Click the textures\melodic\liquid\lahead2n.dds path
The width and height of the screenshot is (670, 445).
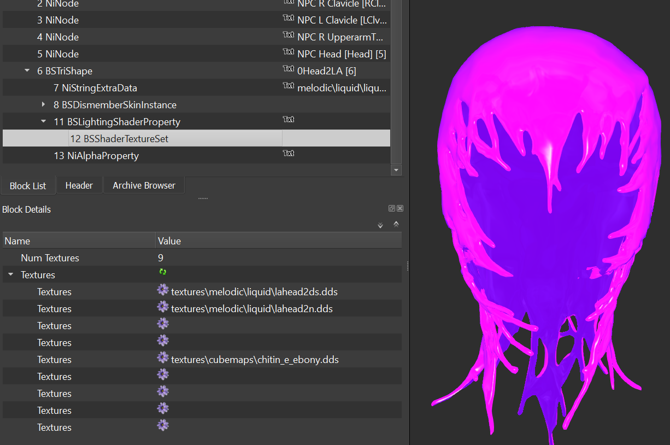point(252,309)
